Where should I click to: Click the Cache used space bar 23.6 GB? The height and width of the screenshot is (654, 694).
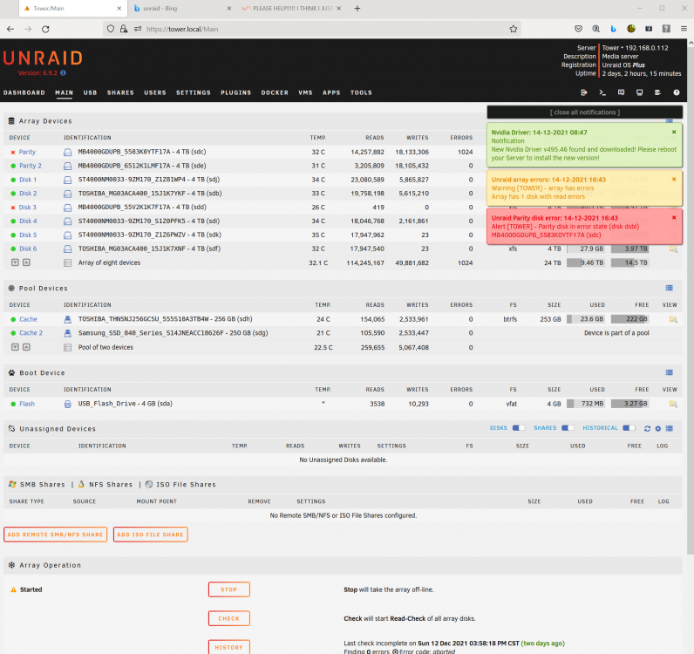[586, 319]
